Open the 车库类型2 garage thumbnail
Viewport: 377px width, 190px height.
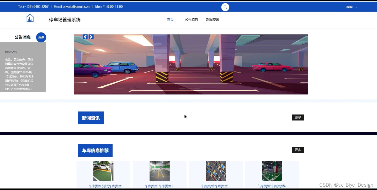160,171
